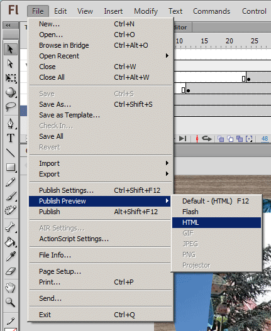Image resolution: width=271 pixels, height=331 pixels.
Task: Select Browse in Bridge
Action: [100, 45]
